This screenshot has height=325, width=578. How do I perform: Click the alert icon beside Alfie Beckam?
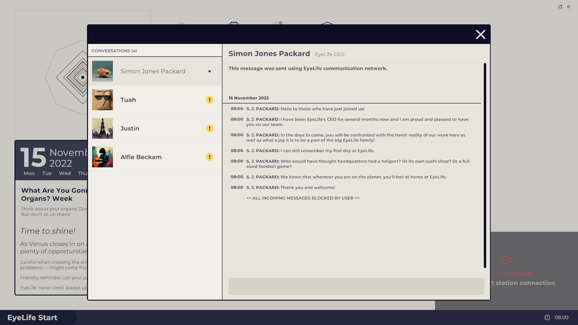coord(210,157)
